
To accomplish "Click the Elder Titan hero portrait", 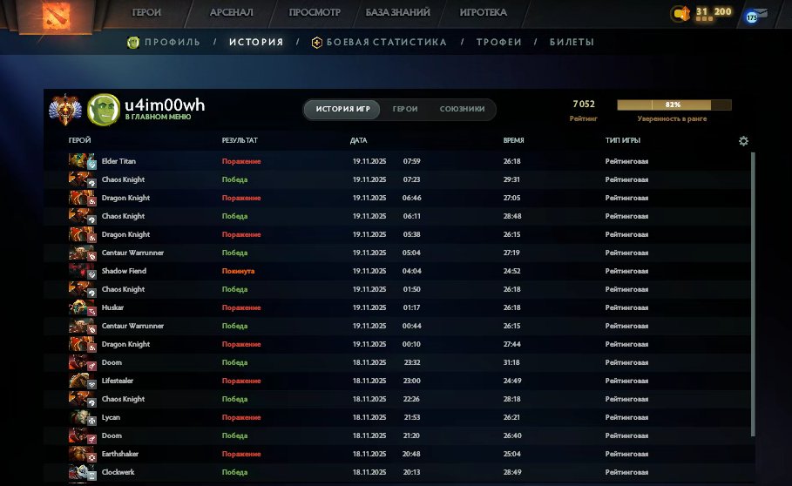I will pos(83,161).
